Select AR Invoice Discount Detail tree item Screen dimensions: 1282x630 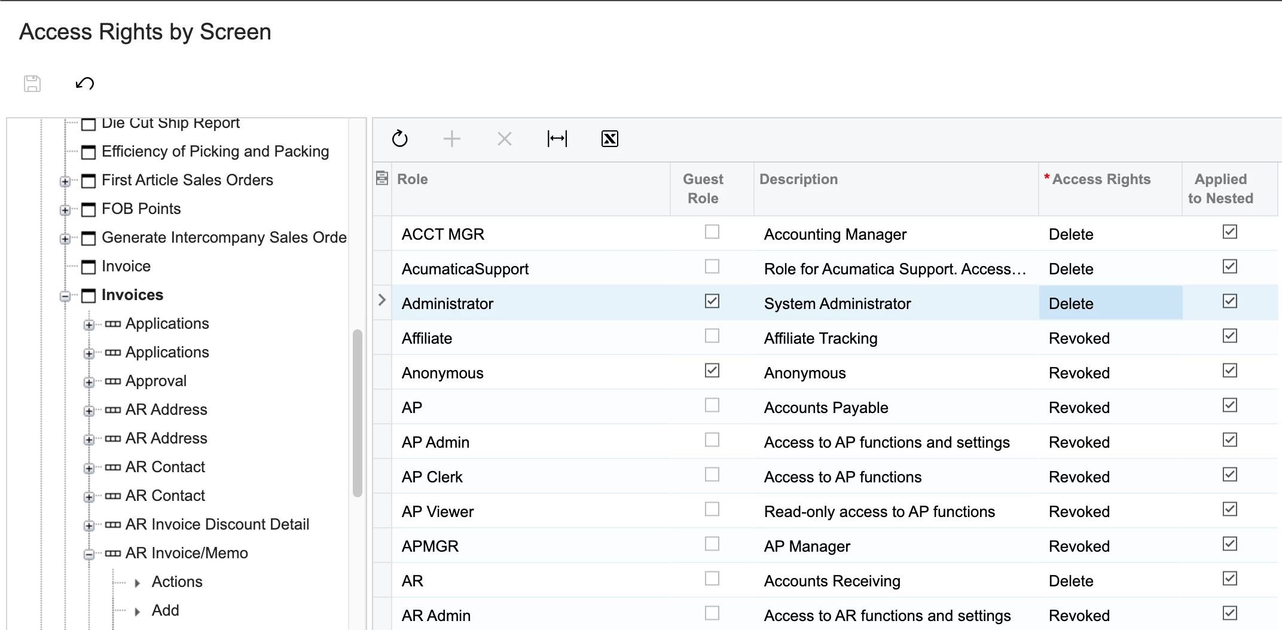tap(217, 524)
